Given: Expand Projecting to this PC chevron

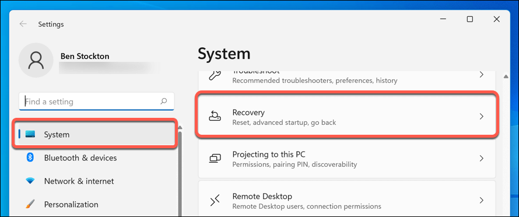Looking at the screenshot, I should click(482, 158).
